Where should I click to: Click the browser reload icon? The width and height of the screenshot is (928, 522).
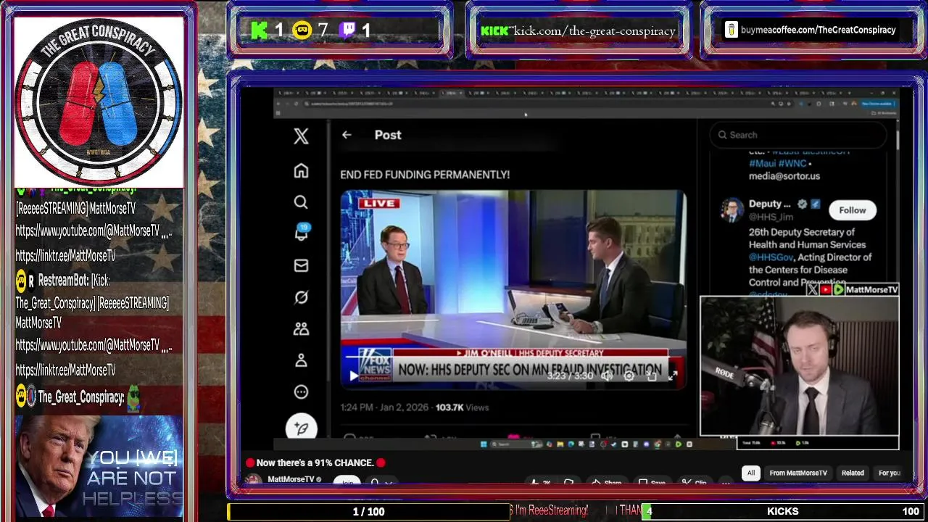coord(296,104)
